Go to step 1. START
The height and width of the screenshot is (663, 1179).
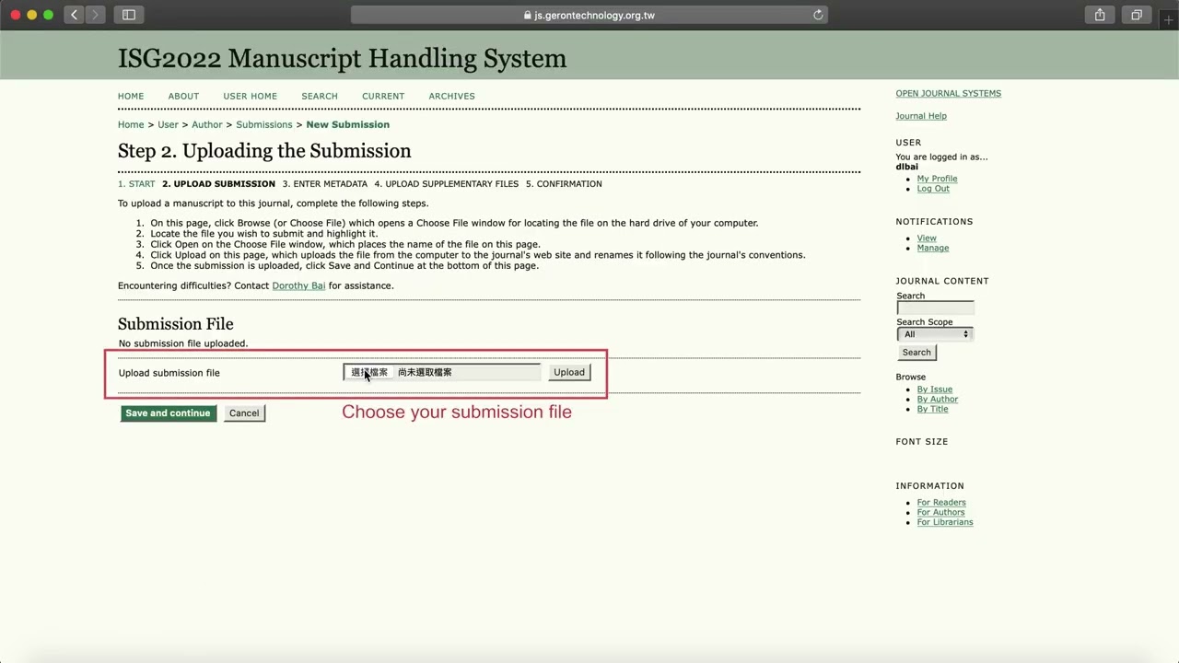click(x=136, y=184)
